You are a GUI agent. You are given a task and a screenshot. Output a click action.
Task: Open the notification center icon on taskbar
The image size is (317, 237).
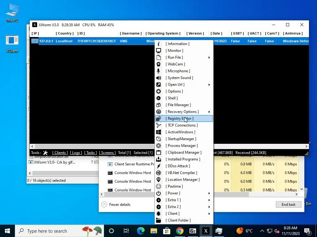point(307,231)
